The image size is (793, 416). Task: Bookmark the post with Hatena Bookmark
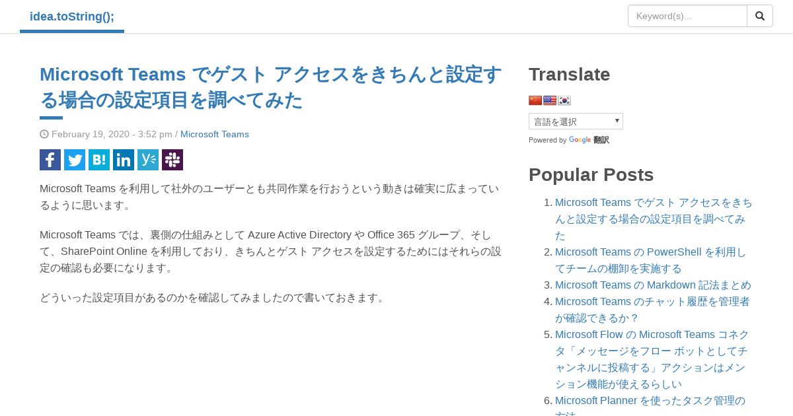click(x=99, y=160)
